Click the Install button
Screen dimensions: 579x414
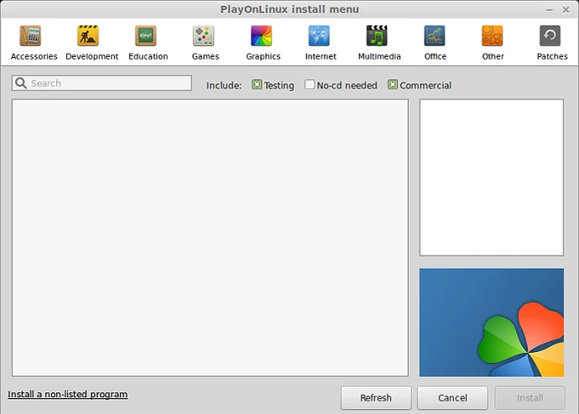[x=529, y=397]
